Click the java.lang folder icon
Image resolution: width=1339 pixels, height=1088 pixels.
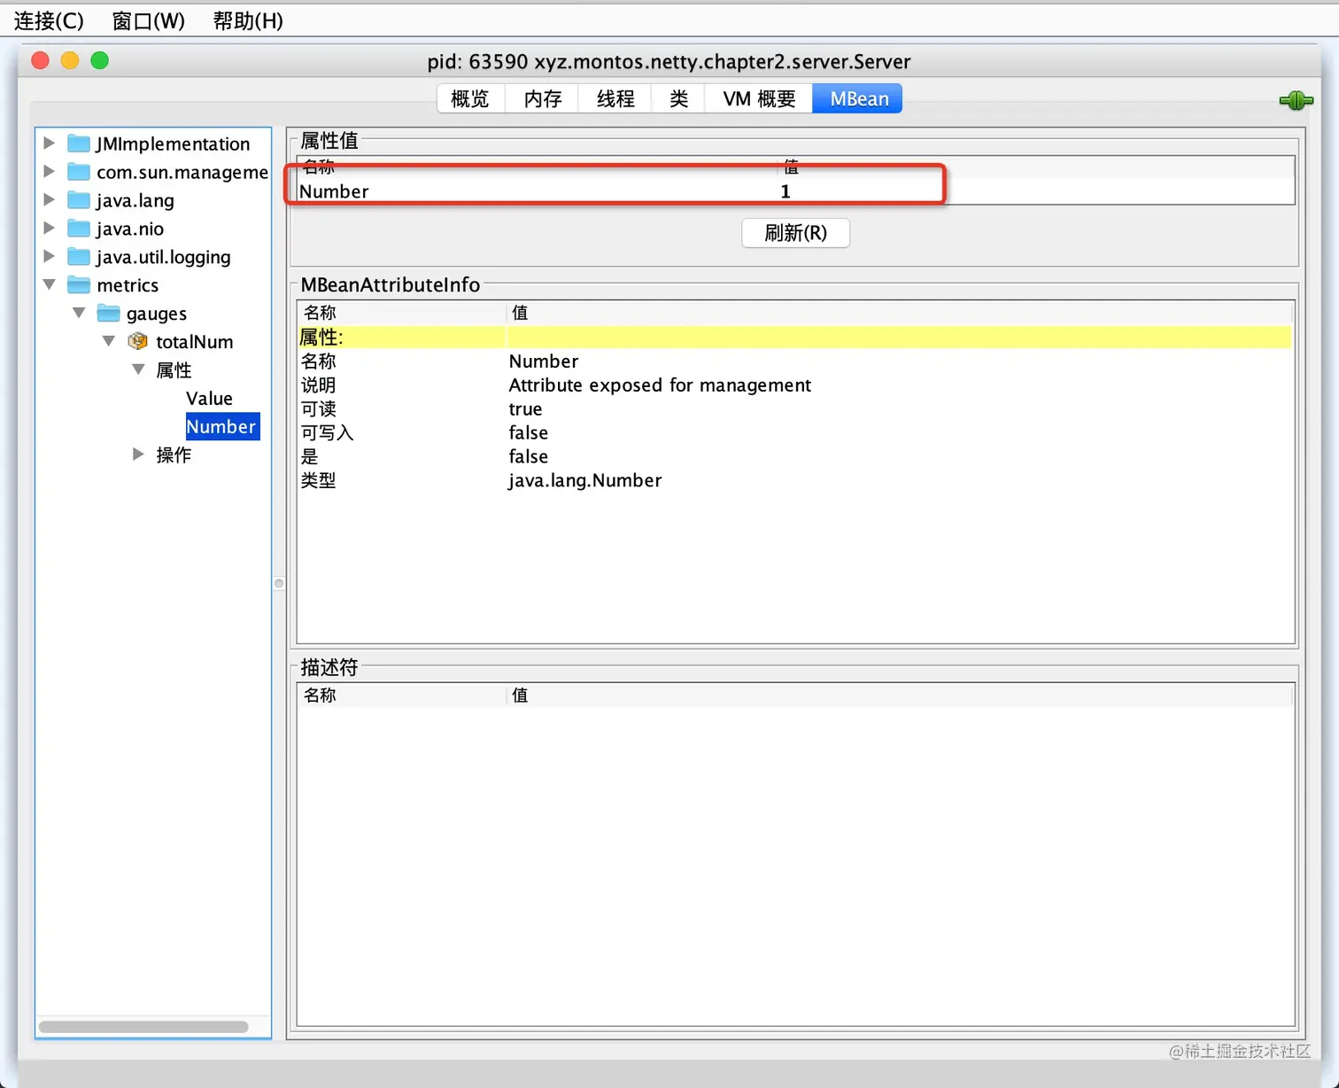point(80,200)
